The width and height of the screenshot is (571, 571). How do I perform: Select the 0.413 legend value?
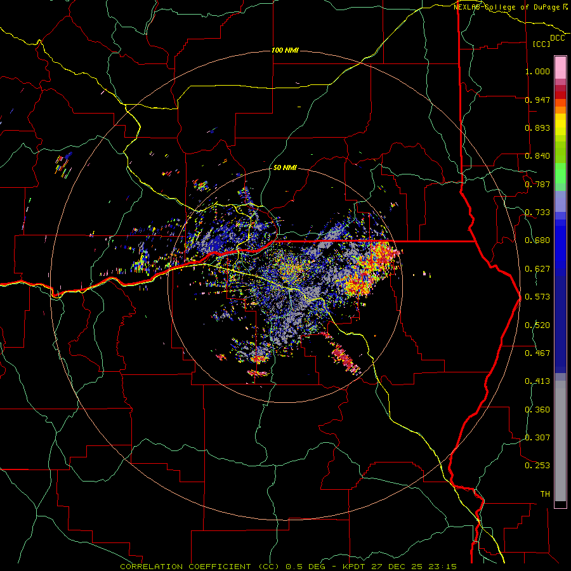tap(537, 381)
